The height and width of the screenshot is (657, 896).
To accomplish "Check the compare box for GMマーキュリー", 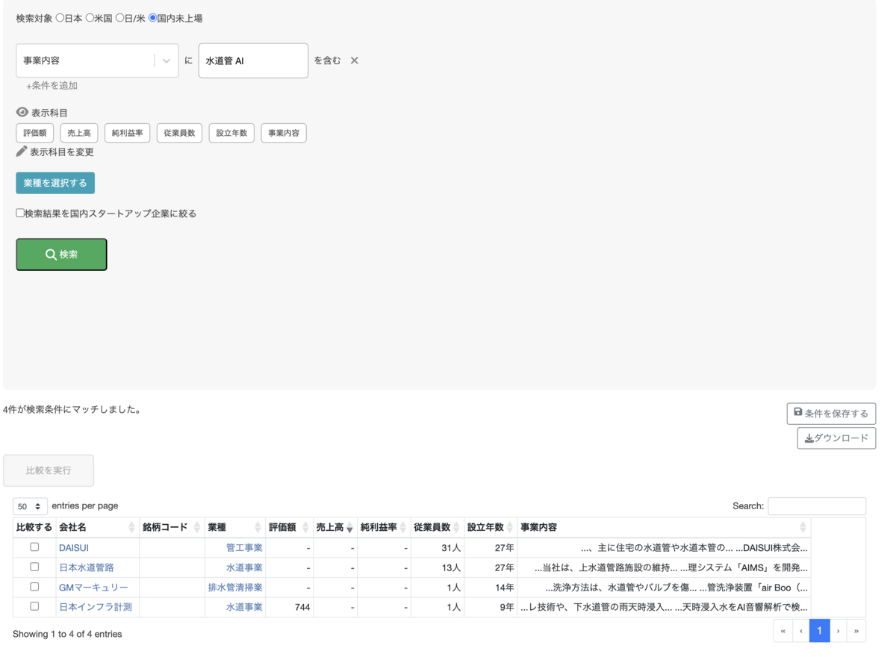I will [x=34, y=587].
